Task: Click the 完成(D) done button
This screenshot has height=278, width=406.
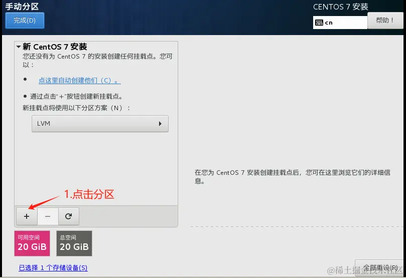Action: point(25,21)
